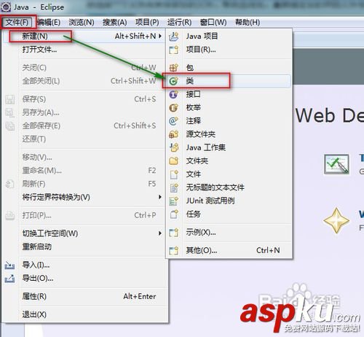The height and width of the screenshot is (337, 364).
Task: Expand the 新建(N) submenu arrow
Action: click(160, 36)
